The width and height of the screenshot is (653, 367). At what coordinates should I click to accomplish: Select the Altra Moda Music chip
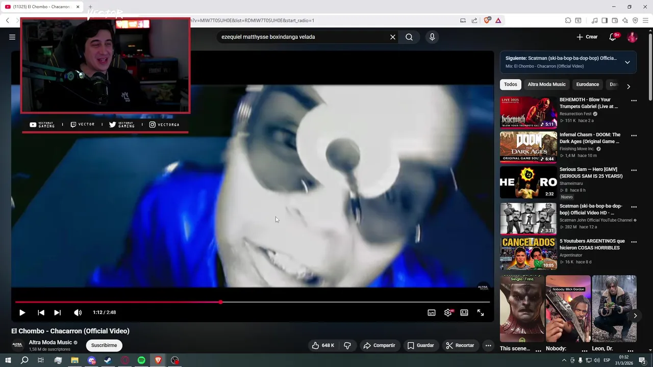click(546, 85)
